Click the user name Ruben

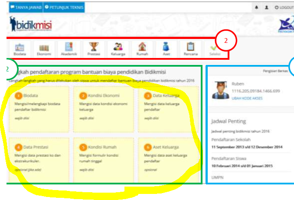tap(238, 84)
